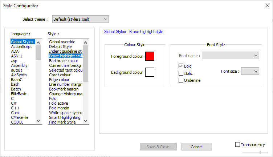Enable the Bold checkbox

click(x=181, y=66)
